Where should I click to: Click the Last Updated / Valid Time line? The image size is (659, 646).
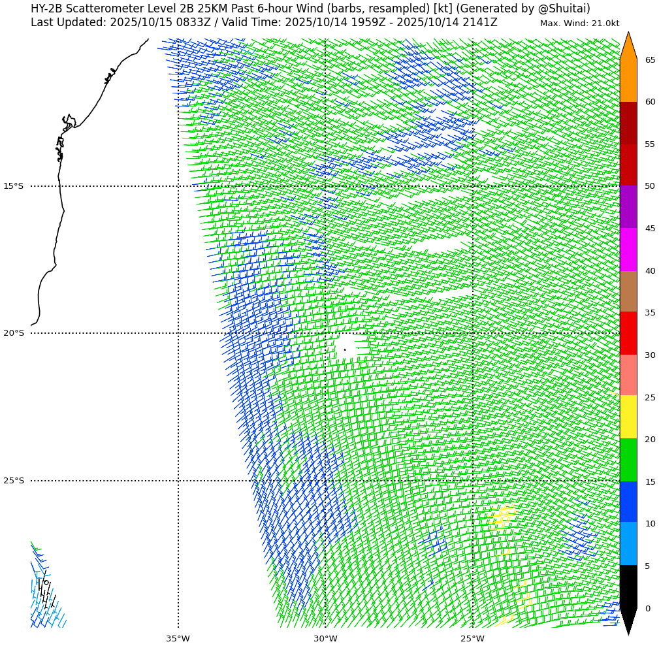264,23
